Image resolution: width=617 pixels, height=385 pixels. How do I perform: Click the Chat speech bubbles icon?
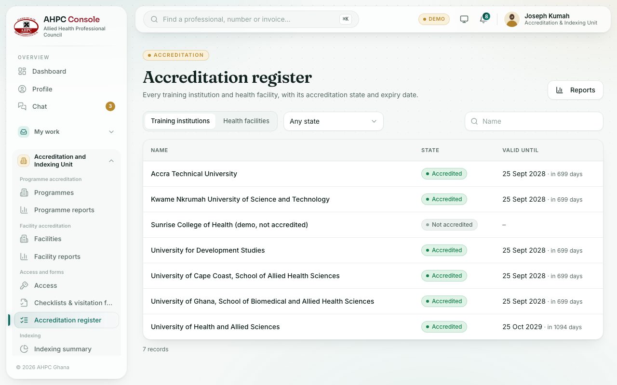[22, 106]
